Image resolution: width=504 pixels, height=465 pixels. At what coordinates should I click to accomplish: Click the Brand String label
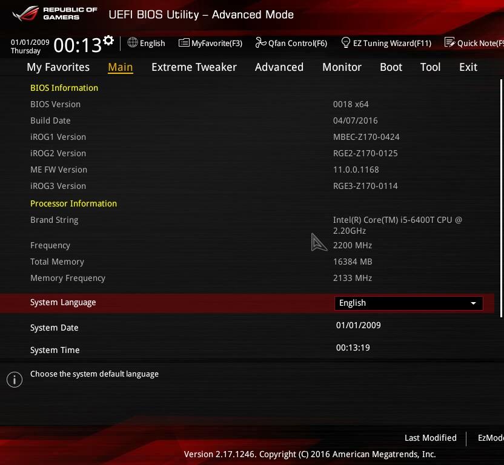[55, 220]
